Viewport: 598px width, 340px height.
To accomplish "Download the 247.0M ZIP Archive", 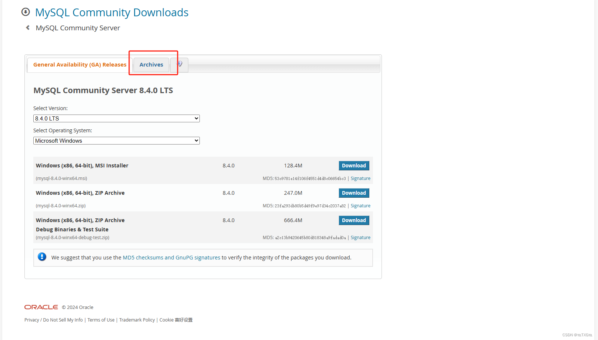I will [x=354, y=193].
